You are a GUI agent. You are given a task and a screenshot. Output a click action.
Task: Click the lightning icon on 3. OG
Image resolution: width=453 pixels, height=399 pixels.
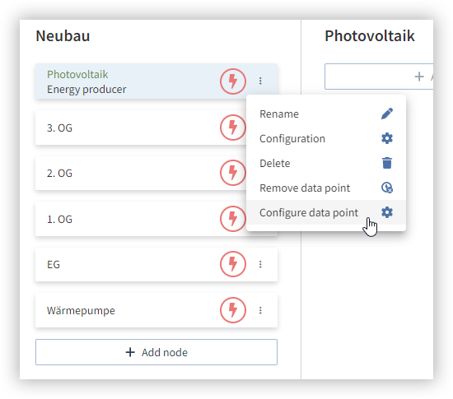click(233, 128)
